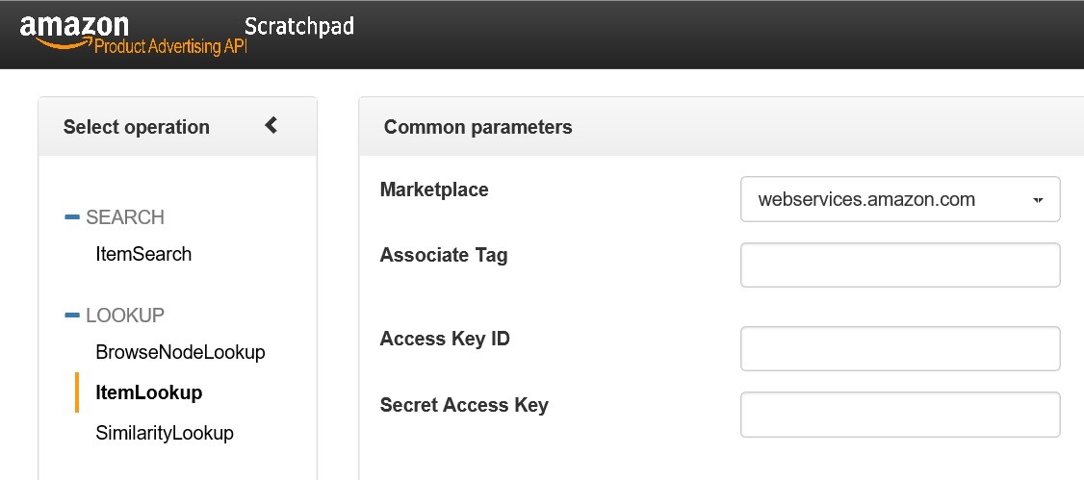Click the Marketplace field label
The height and width of the screenshot is (480, 1084).
pyautogui.click(x=434, y=189)
